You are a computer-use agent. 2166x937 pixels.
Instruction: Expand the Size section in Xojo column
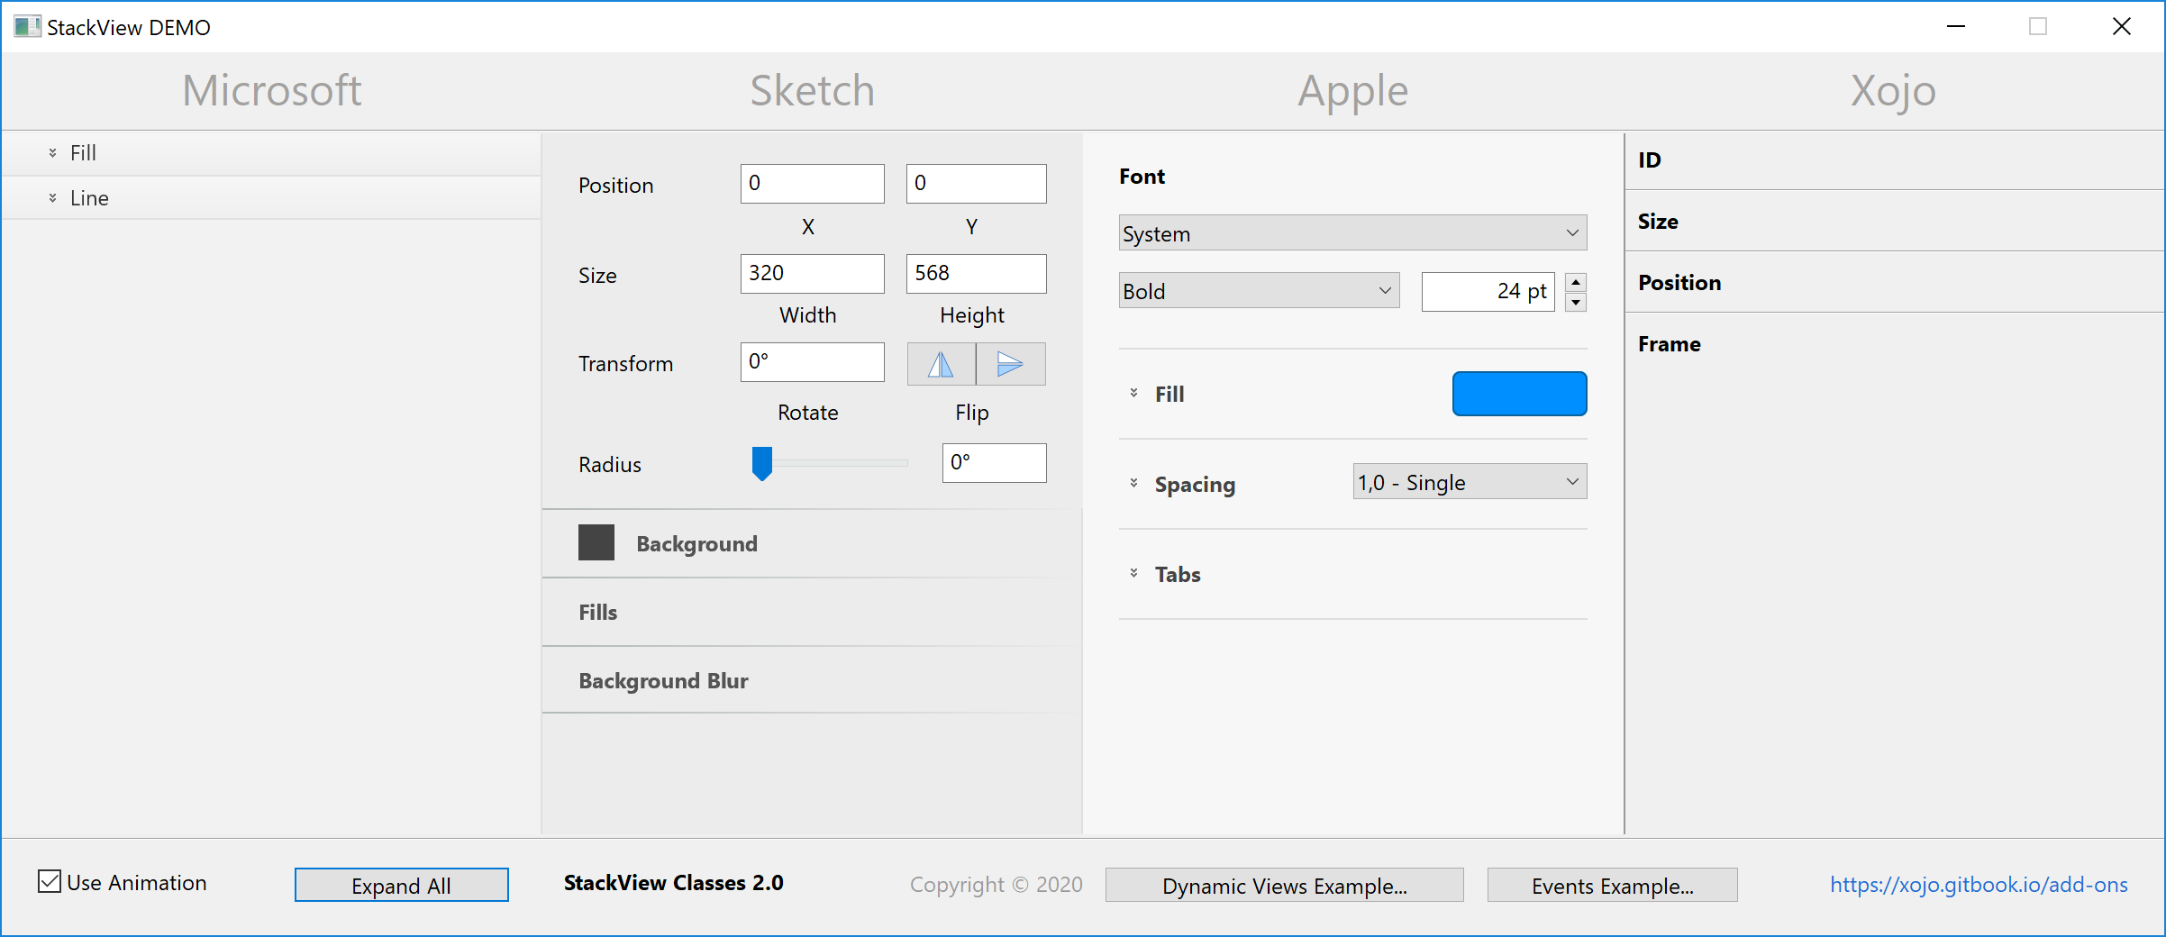point(1894,222)
